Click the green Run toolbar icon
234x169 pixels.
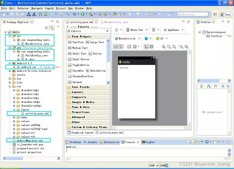click(x=83, y=14)
